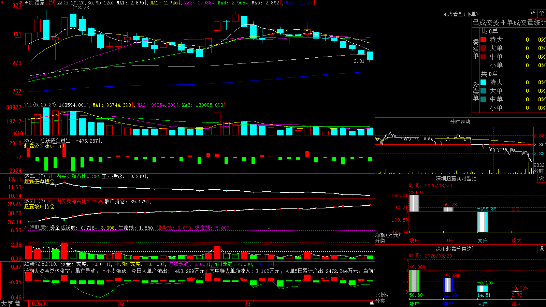Image resolution: width=546 pixels, height=307 pixels.
Task: Click the ST德豪 stock name
Action: point(37,3)
